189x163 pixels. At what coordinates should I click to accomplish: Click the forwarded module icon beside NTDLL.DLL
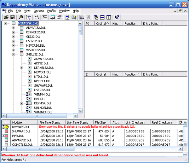(x=30, y=77)
